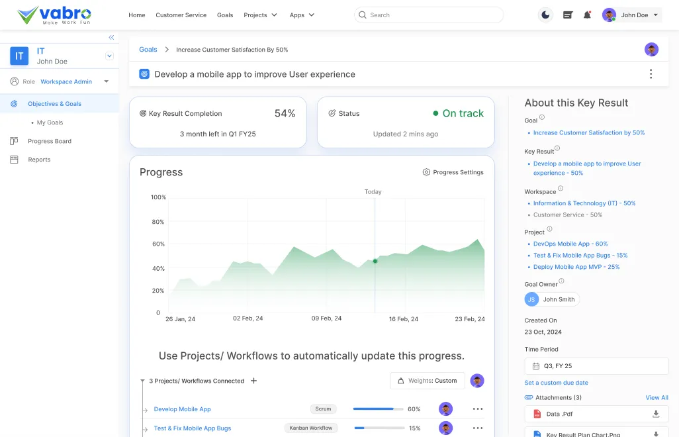Click the Search magnifier icon
679x437 pixels.
coord(362,15)
